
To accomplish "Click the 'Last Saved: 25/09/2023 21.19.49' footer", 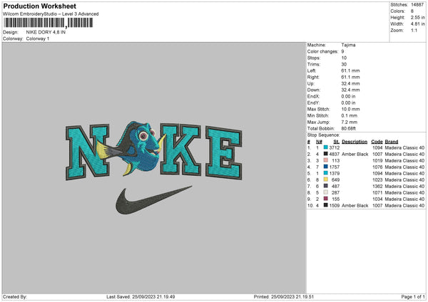I will [x=141, y=296].
